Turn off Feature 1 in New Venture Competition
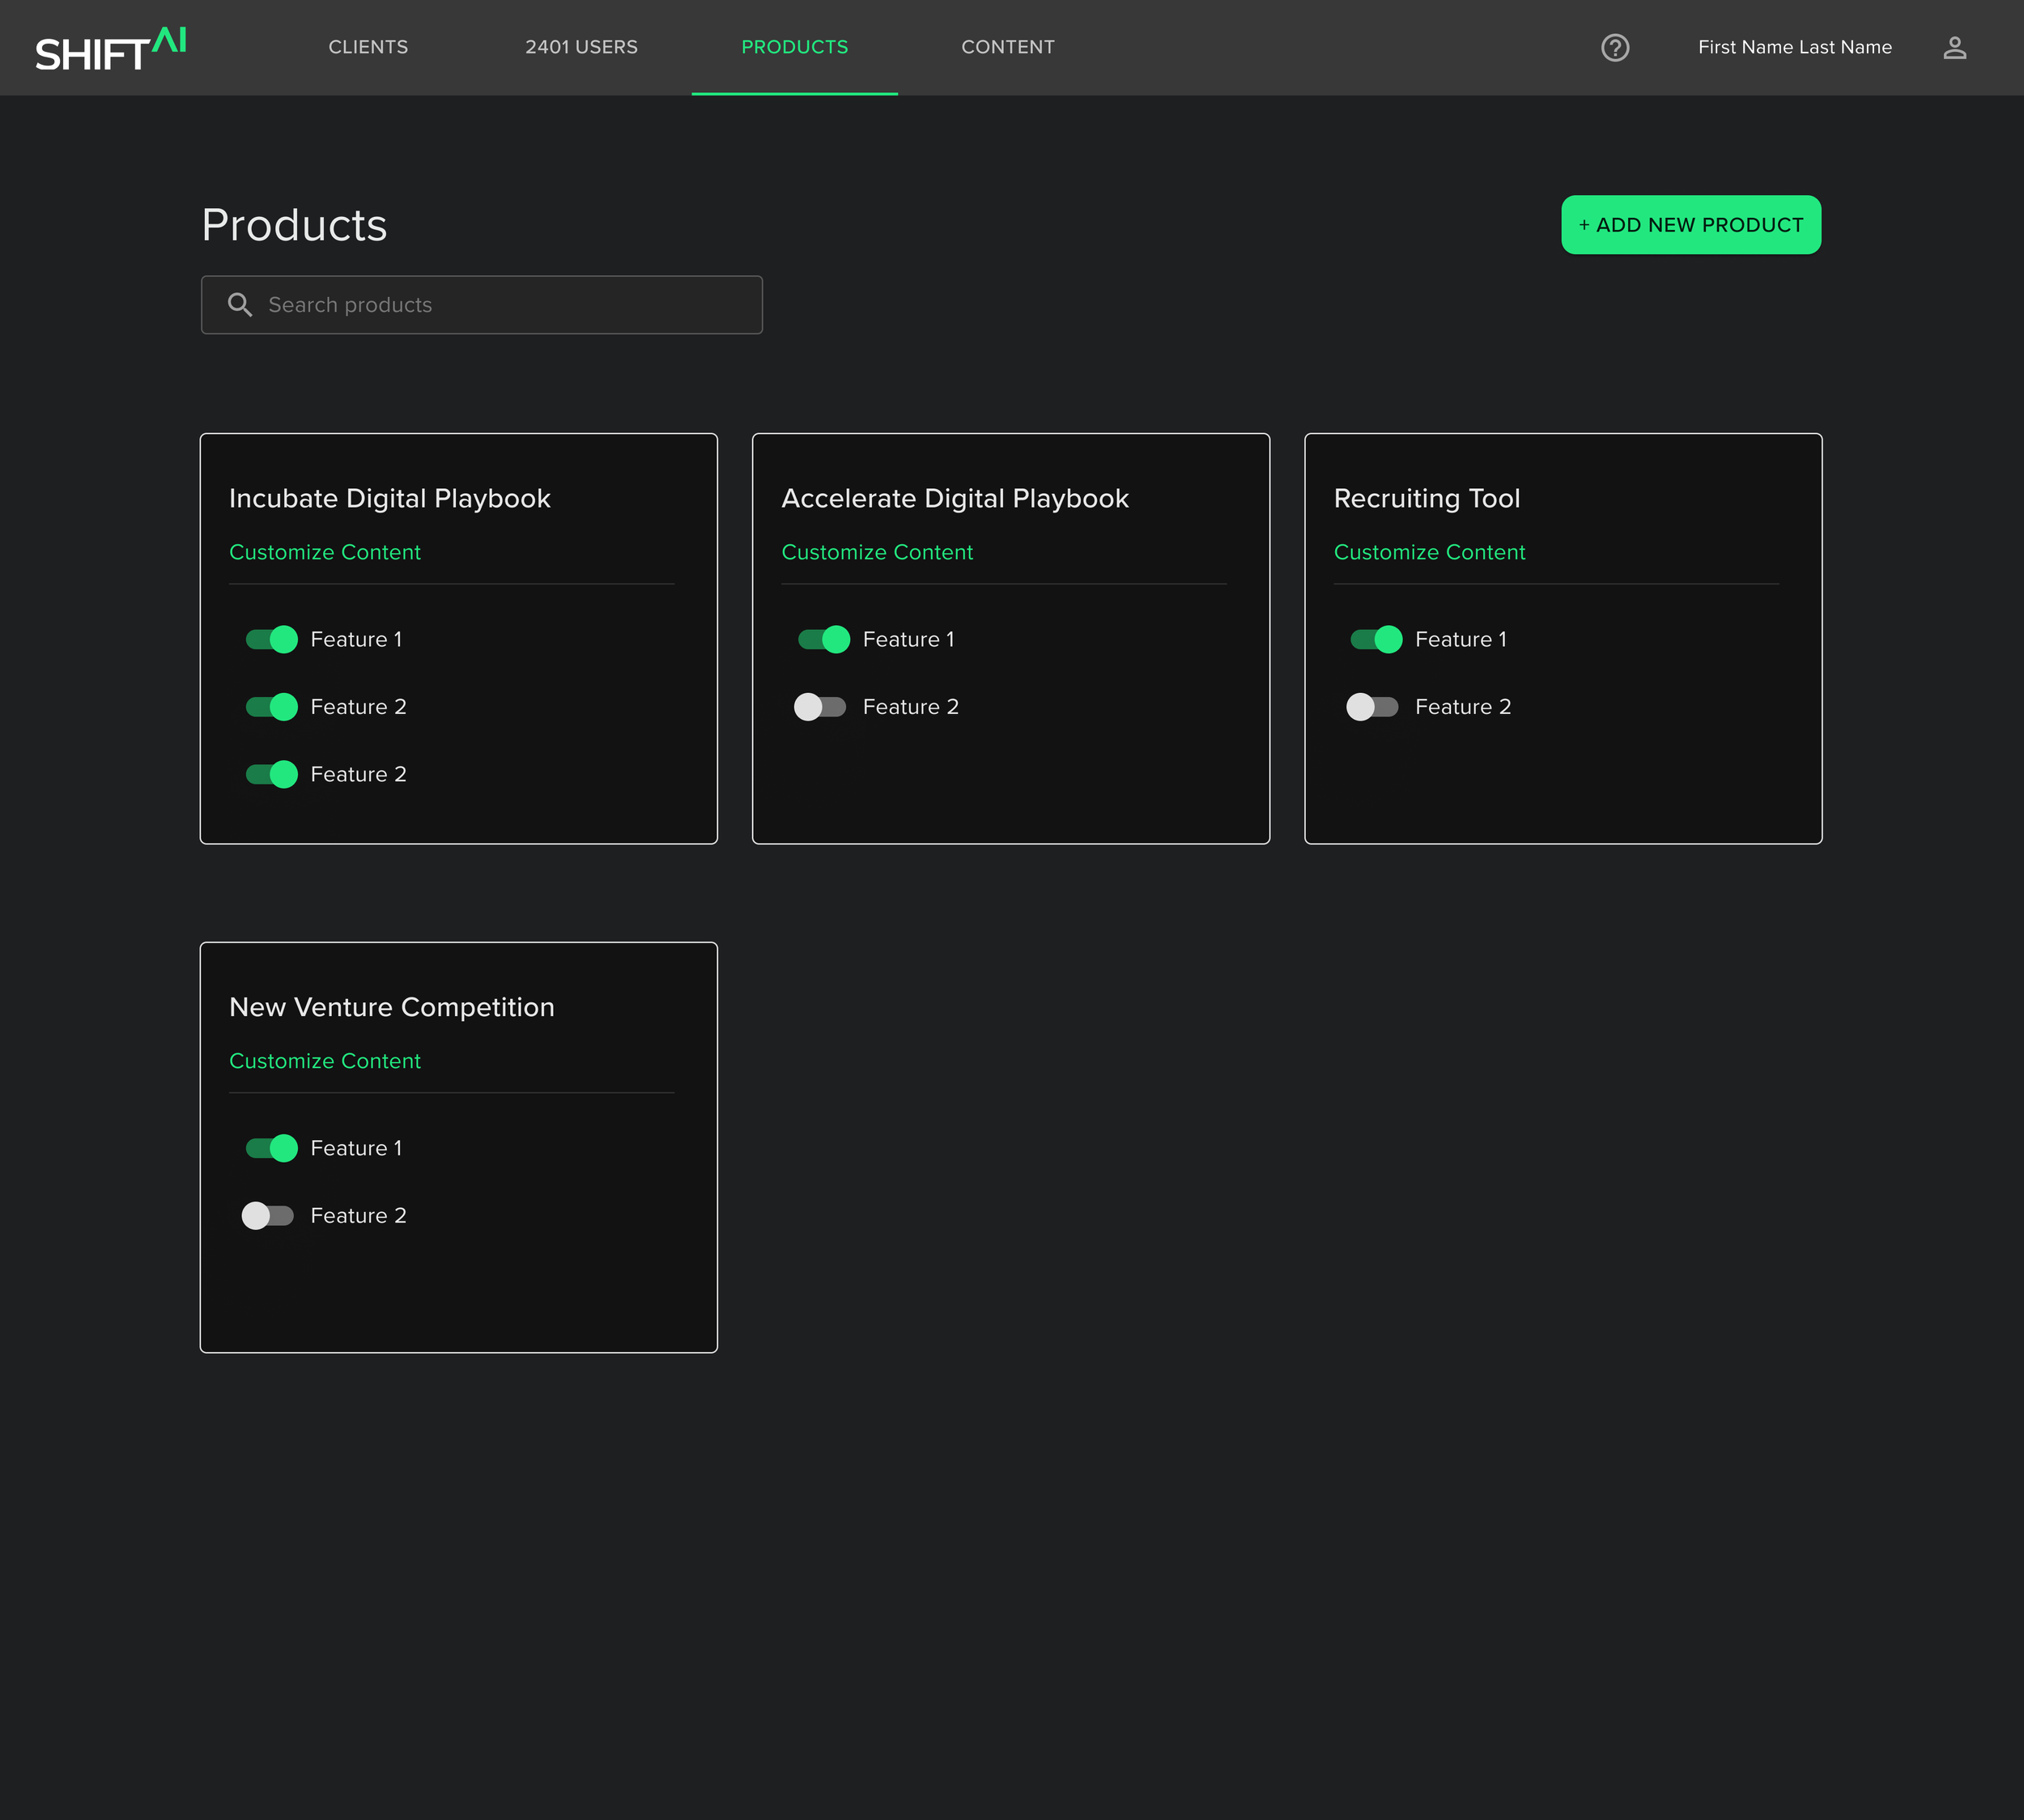The image size is (2024, 1820). [x=272, y=1148]
